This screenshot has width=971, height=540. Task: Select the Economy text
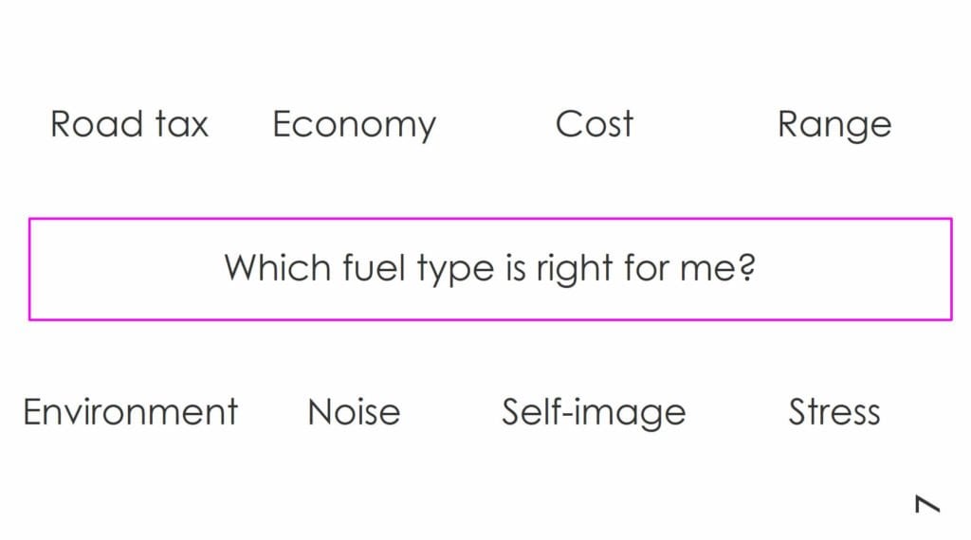[355, 126]
